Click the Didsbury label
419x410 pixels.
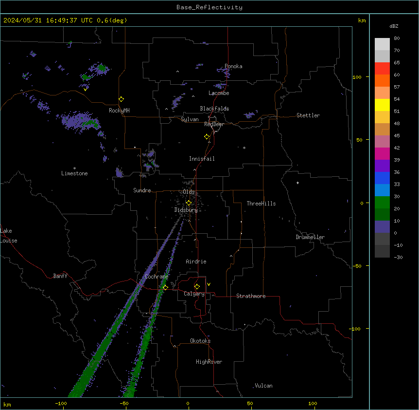[x=186, y=210]
